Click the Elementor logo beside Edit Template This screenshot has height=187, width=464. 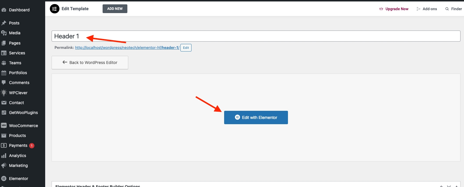[x=55, y=9]
